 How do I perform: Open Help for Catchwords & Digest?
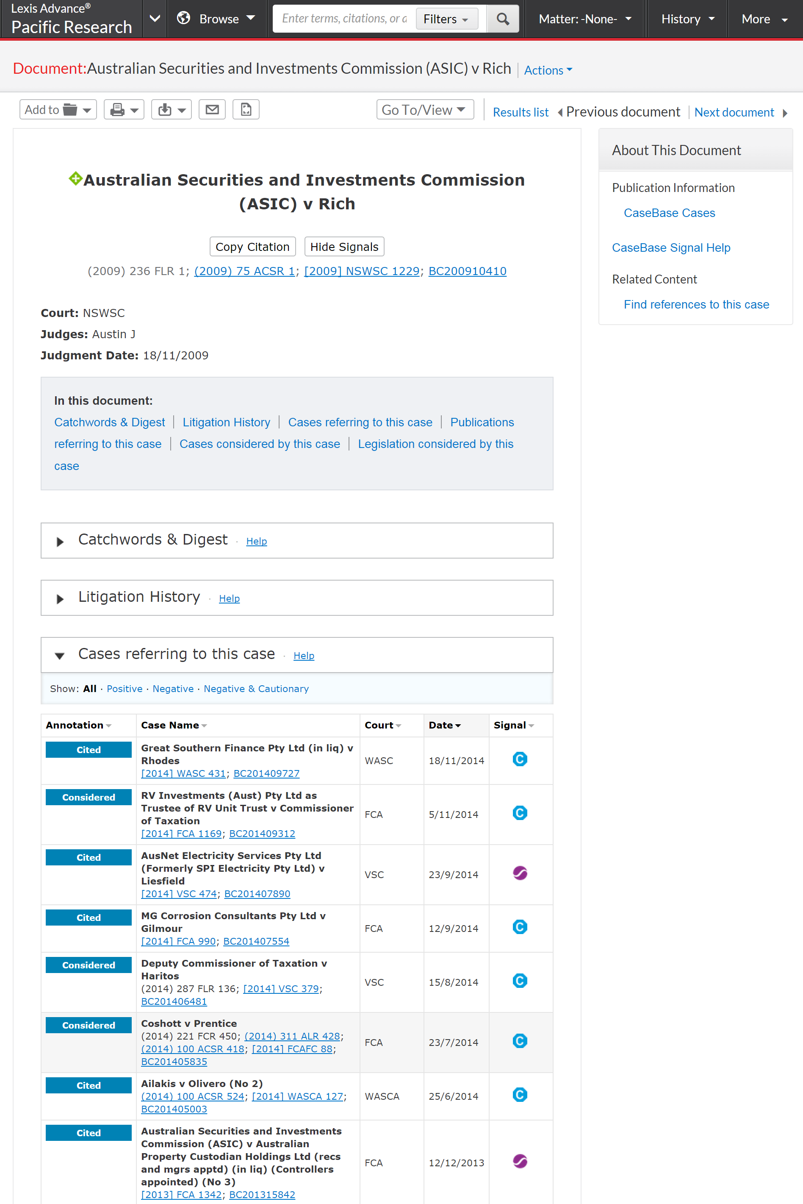point(257,541)
